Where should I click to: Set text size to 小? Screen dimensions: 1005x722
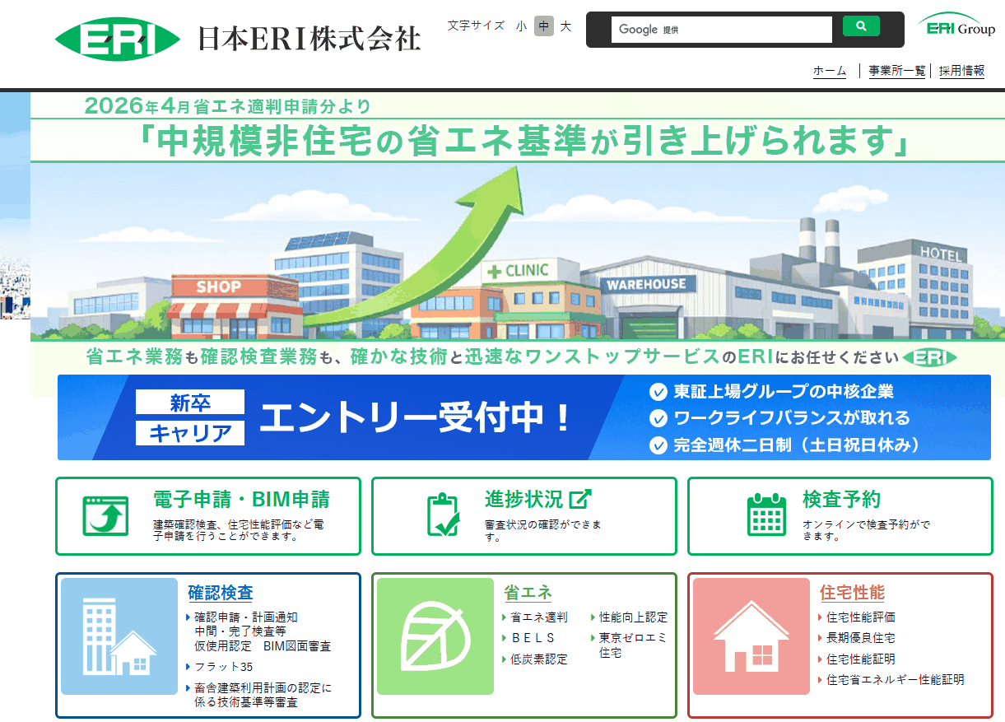click(x=522, y=26)
